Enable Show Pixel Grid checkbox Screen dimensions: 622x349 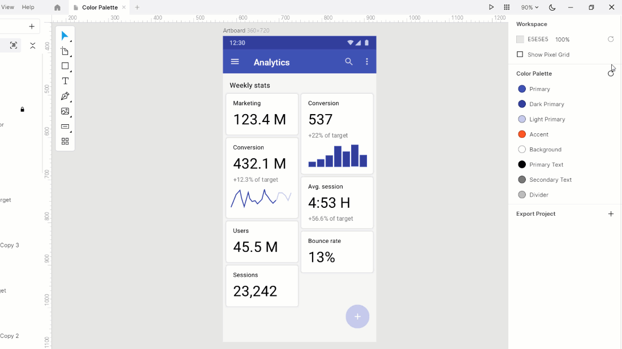(x=520, y=54)
